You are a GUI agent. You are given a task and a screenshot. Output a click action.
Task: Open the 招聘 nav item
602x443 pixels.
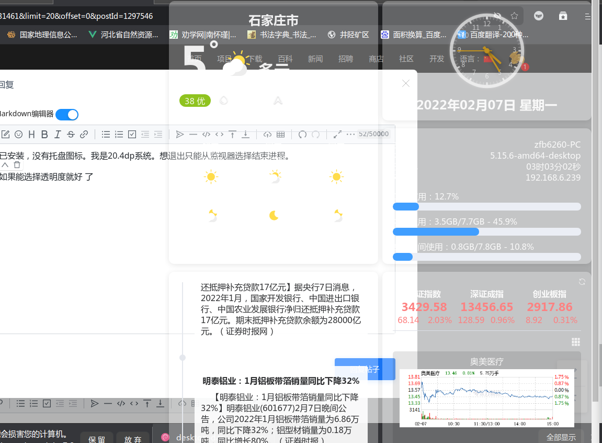tap(346, 59)
